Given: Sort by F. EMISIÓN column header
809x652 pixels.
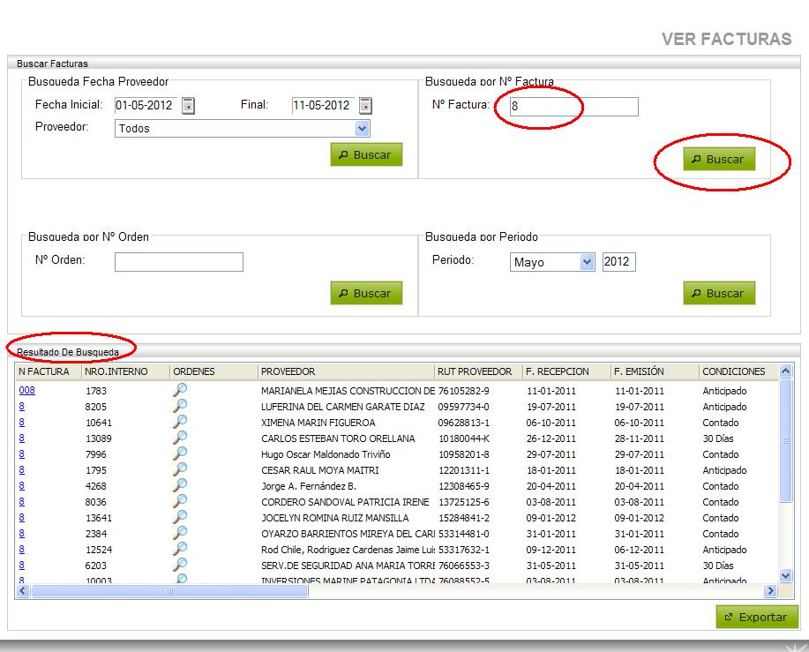Looking at the screenshot, I should 655,371.
